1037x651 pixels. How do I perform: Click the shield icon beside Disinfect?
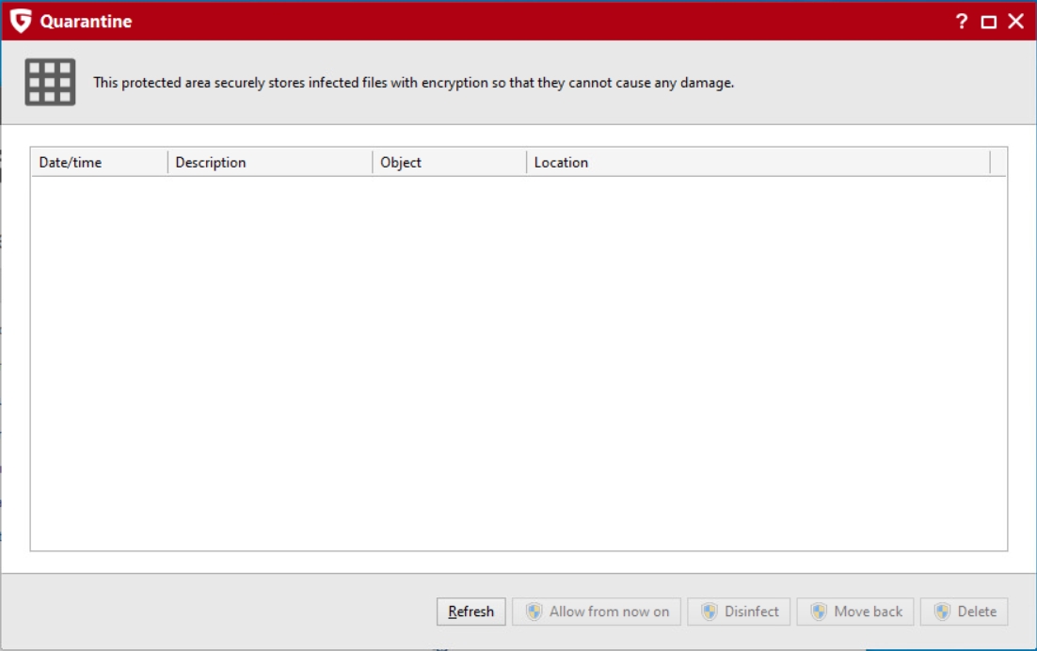710,611
